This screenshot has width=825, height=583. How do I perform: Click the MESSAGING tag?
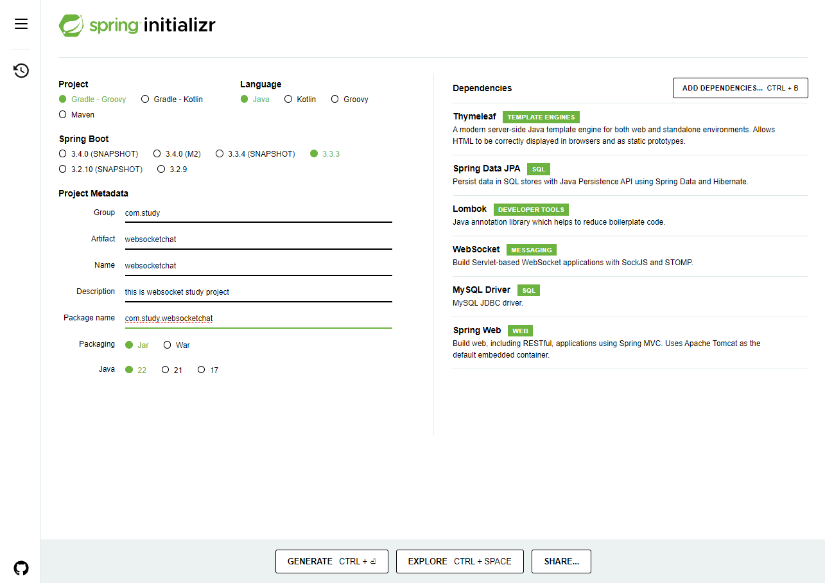532,250
